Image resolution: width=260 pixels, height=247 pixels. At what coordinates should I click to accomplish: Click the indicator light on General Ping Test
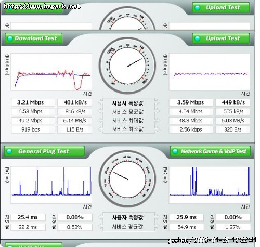9,151
